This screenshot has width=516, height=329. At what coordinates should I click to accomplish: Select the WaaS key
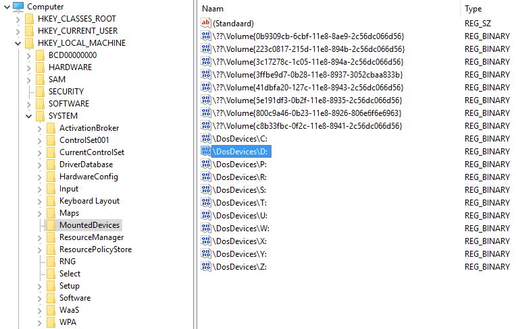pos(69,310)
